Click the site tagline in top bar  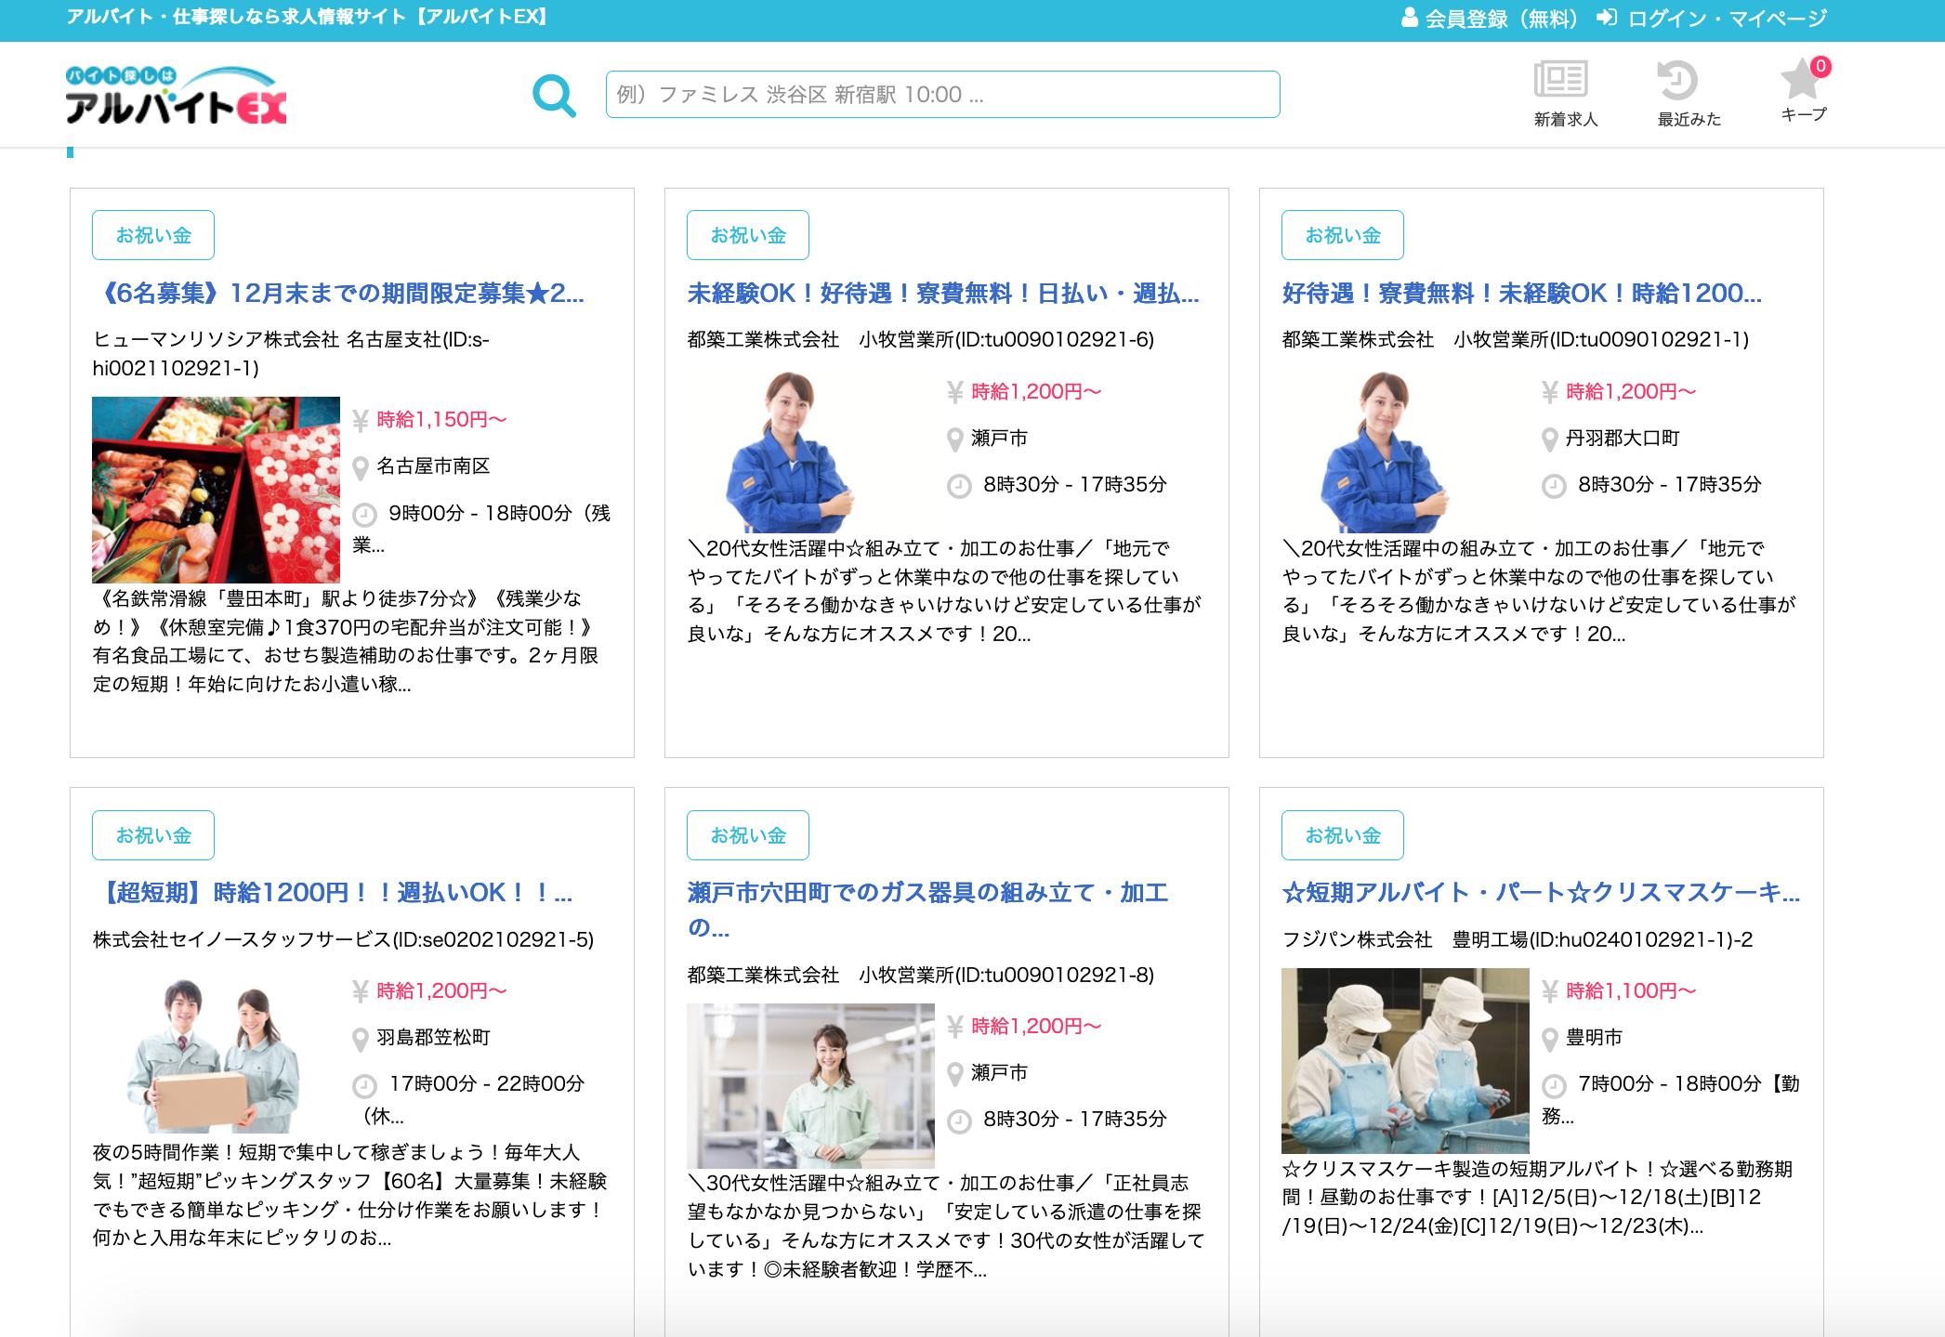[x=309, y=17]
